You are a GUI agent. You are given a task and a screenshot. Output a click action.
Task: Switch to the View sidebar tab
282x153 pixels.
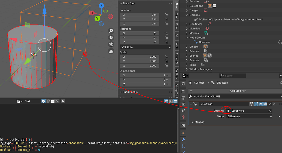[x=177, y=26]
